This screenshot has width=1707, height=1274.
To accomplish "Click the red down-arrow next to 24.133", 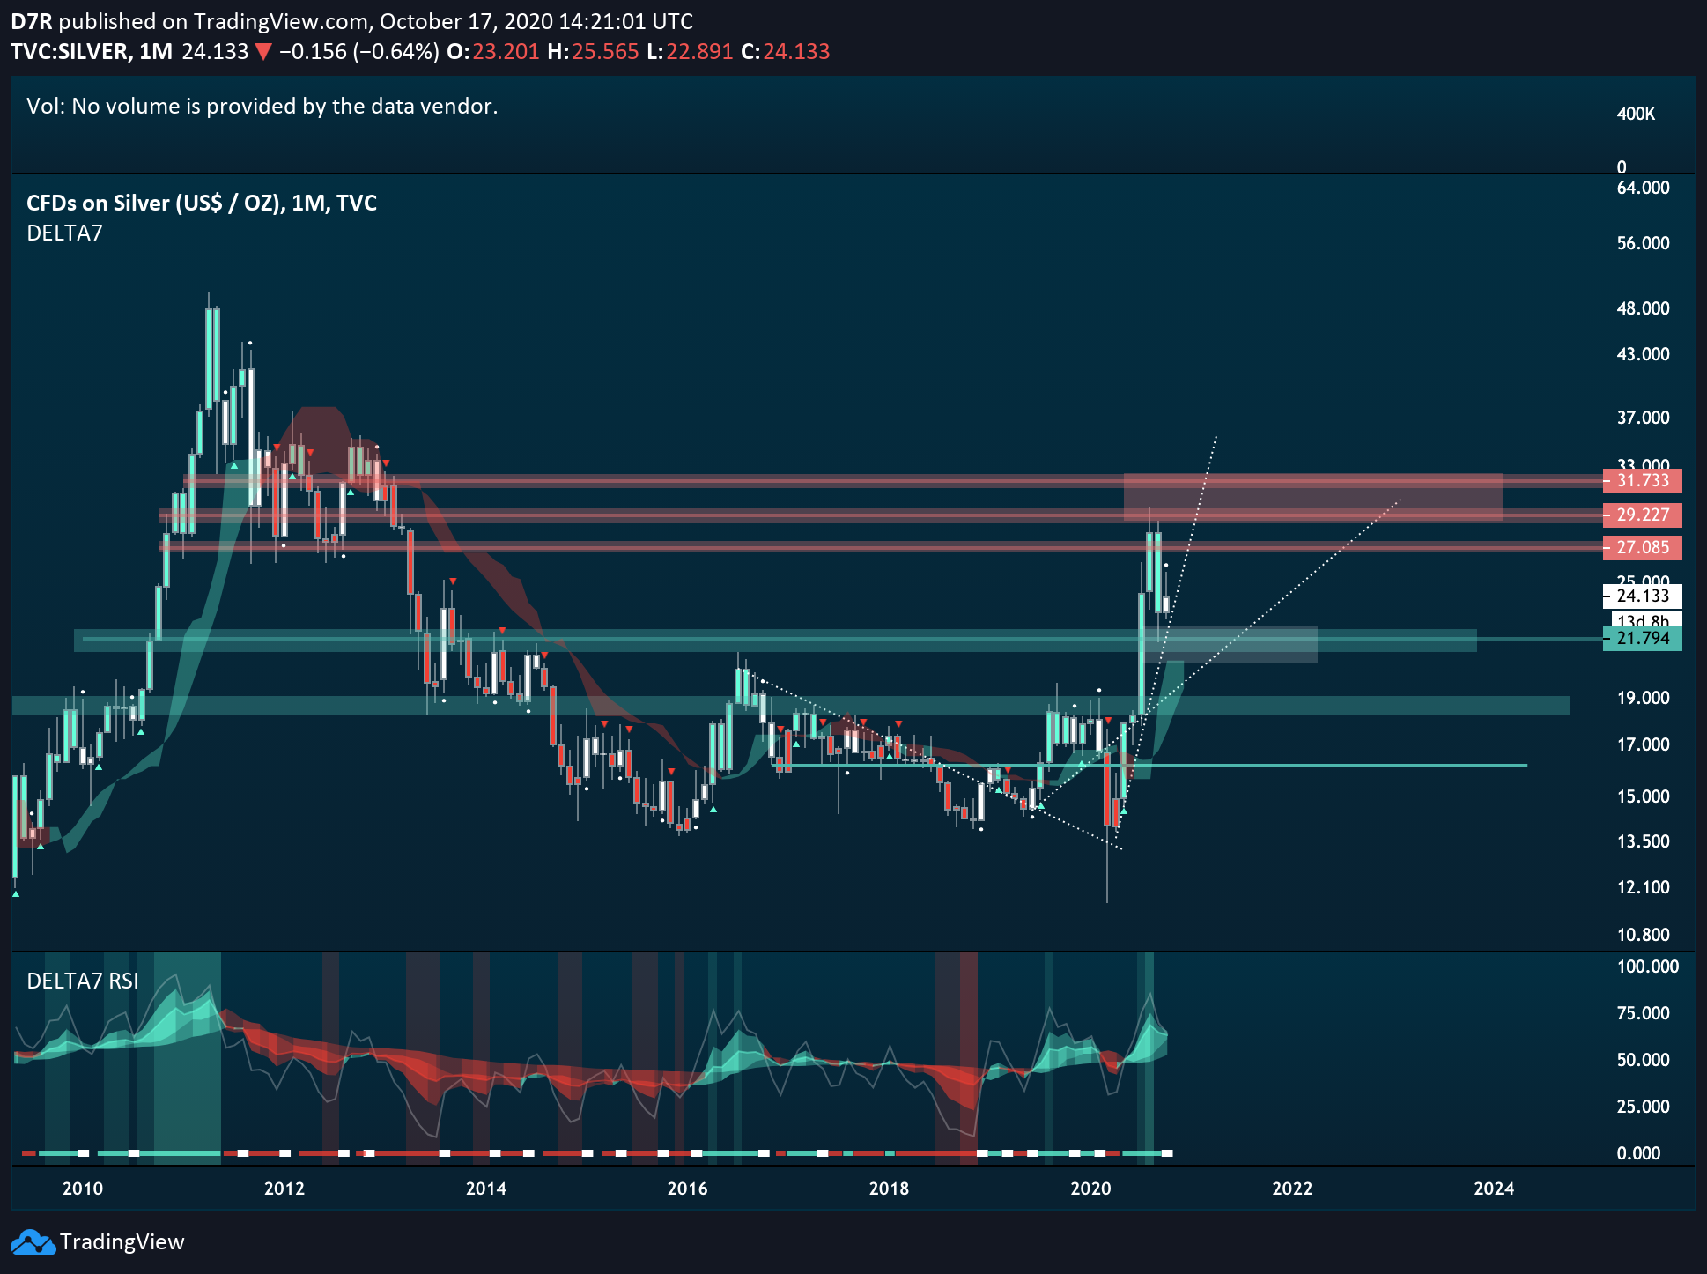I will pyautogui.click(x=262, y=52).
